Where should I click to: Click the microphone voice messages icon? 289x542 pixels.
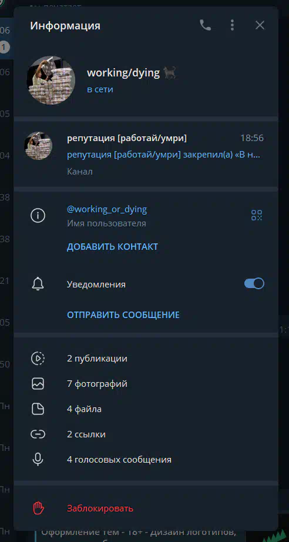pos(38,460)
